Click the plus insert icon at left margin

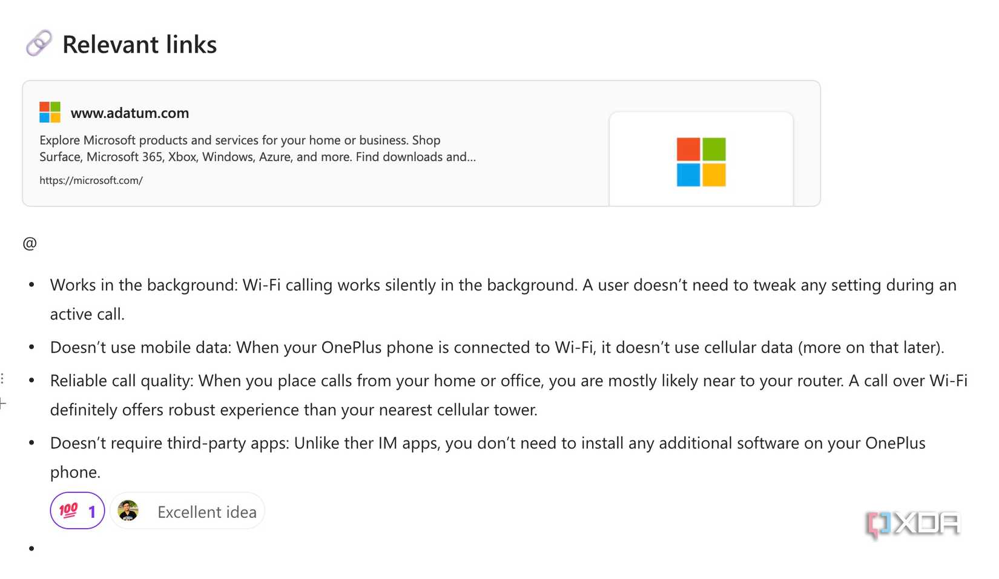click(2, 404)
